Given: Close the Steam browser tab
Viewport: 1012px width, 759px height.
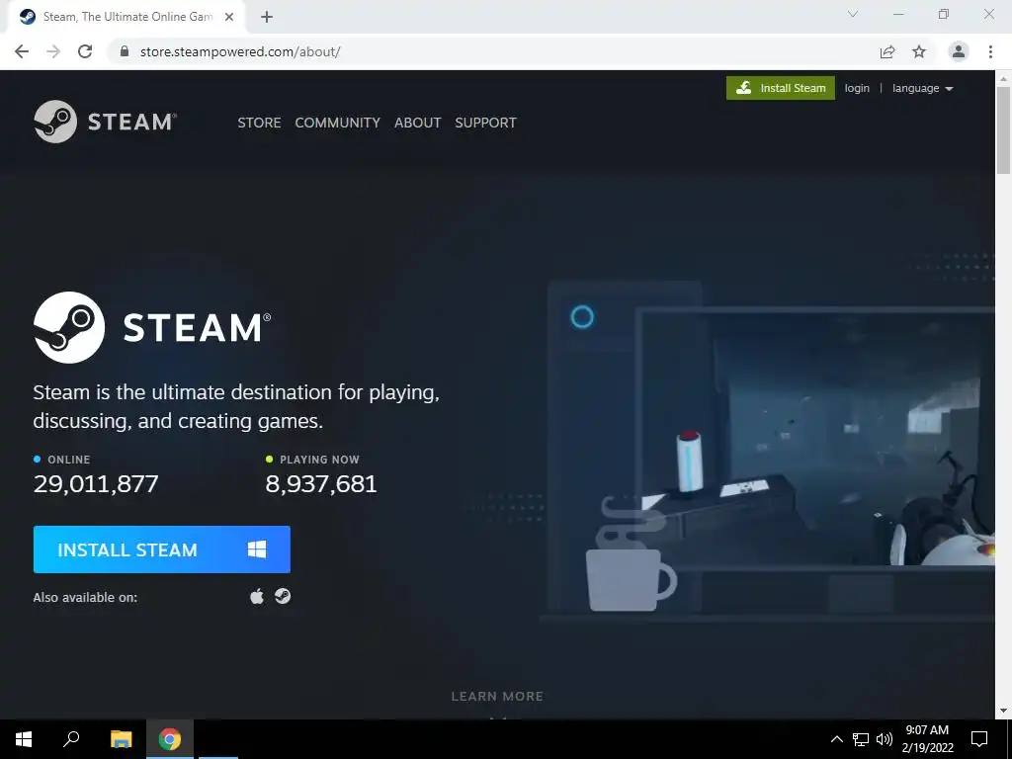Looking at the screenshot, I should [229, 18].
